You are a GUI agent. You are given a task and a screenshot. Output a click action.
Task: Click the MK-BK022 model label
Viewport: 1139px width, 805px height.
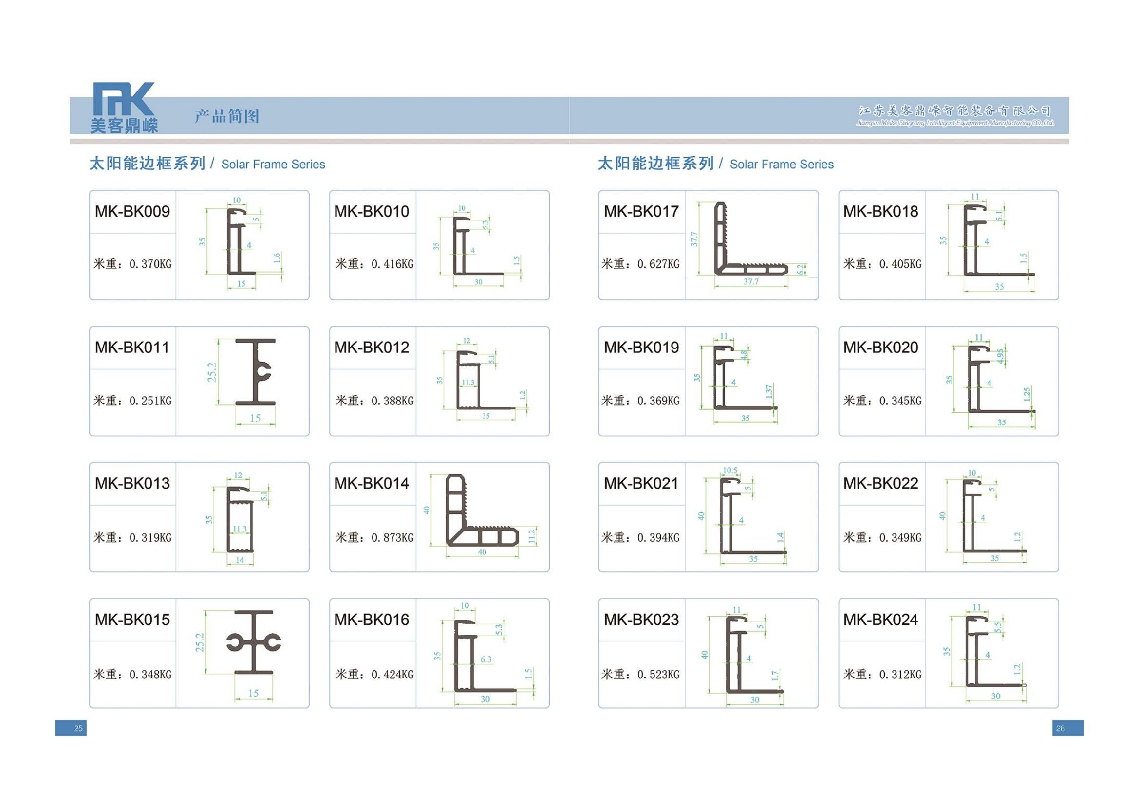tap(881, 483)
